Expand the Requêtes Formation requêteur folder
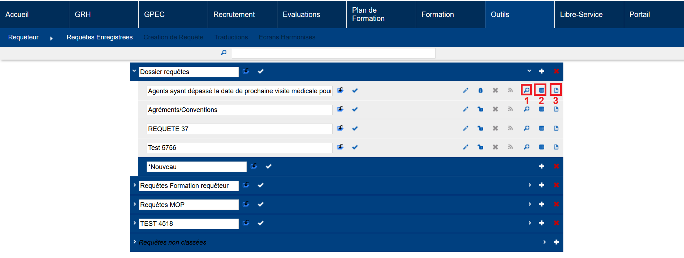This screenshot has width=684, height=258. click(134, 185)
